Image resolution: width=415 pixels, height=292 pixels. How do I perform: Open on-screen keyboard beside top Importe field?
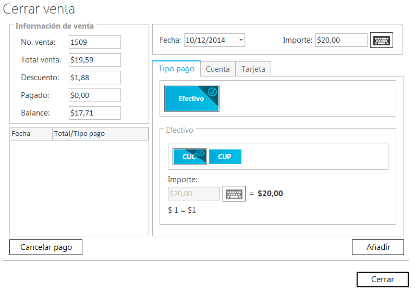381,41
